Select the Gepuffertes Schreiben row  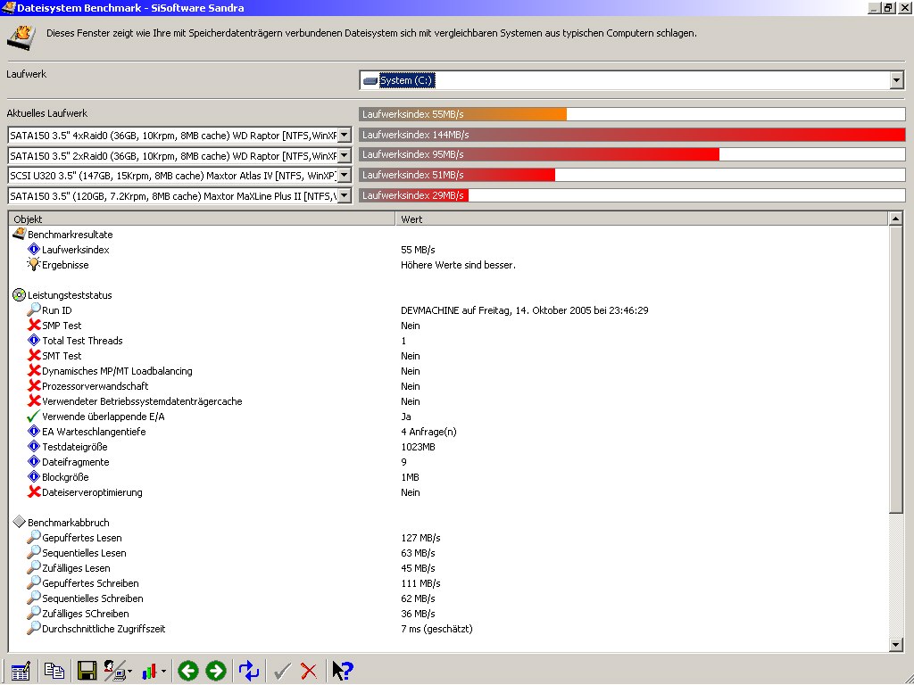[x=449, y=582]
